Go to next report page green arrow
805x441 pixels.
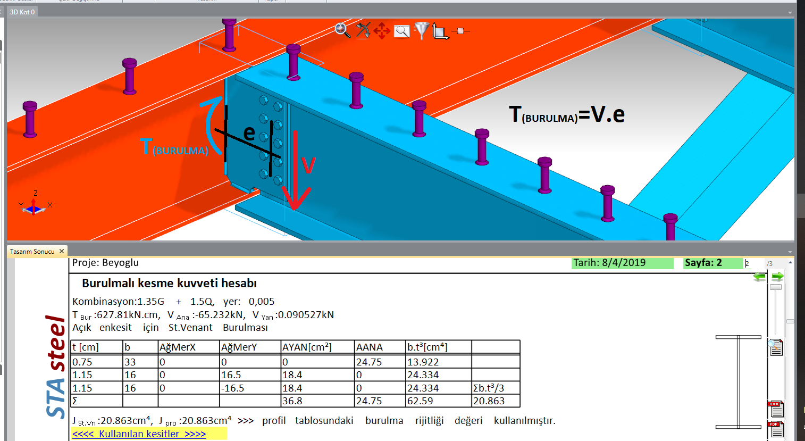click(x=777, y=277)
